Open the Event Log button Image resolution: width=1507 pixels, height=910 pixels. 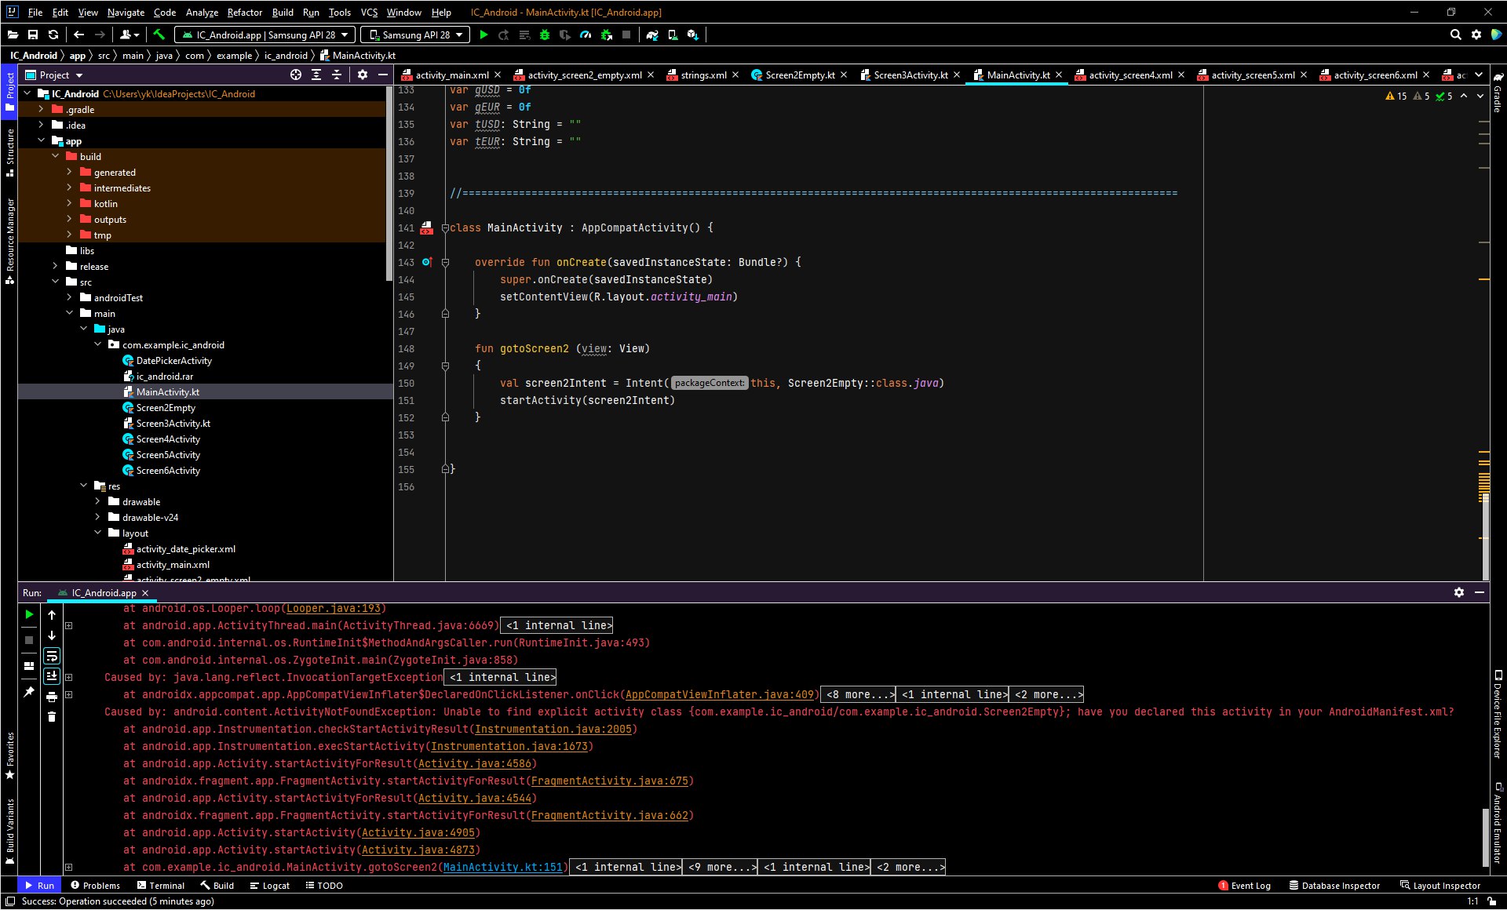1244,885
